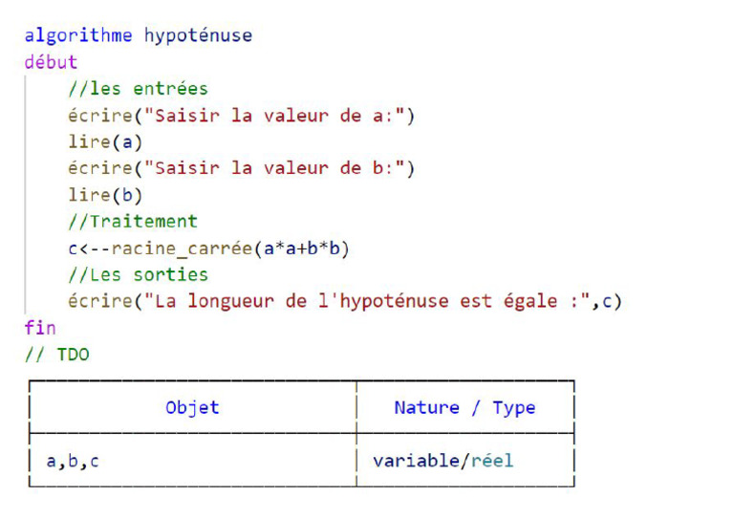Click the 'algorithme' keyword on the first line
This screenshot has height=519, width=734.
(x=78, y=36)
